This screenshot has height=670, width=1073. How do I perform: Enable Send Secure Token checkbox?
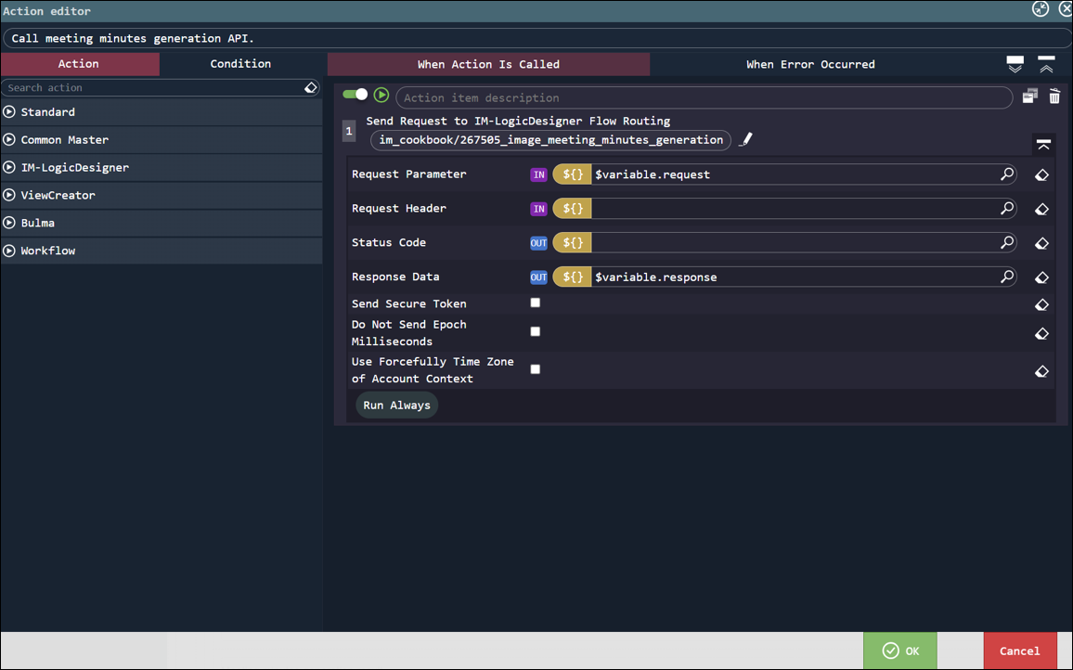[x=536, y=303]
